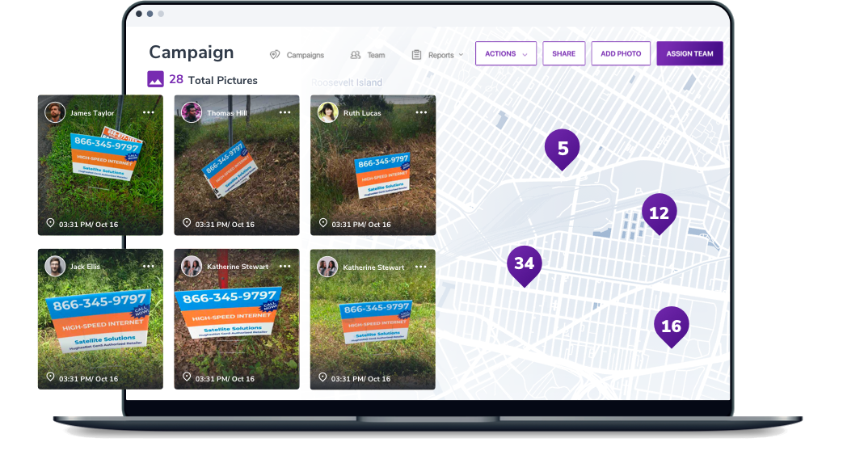Click the Reports clipboard icon

pos(416,55)
